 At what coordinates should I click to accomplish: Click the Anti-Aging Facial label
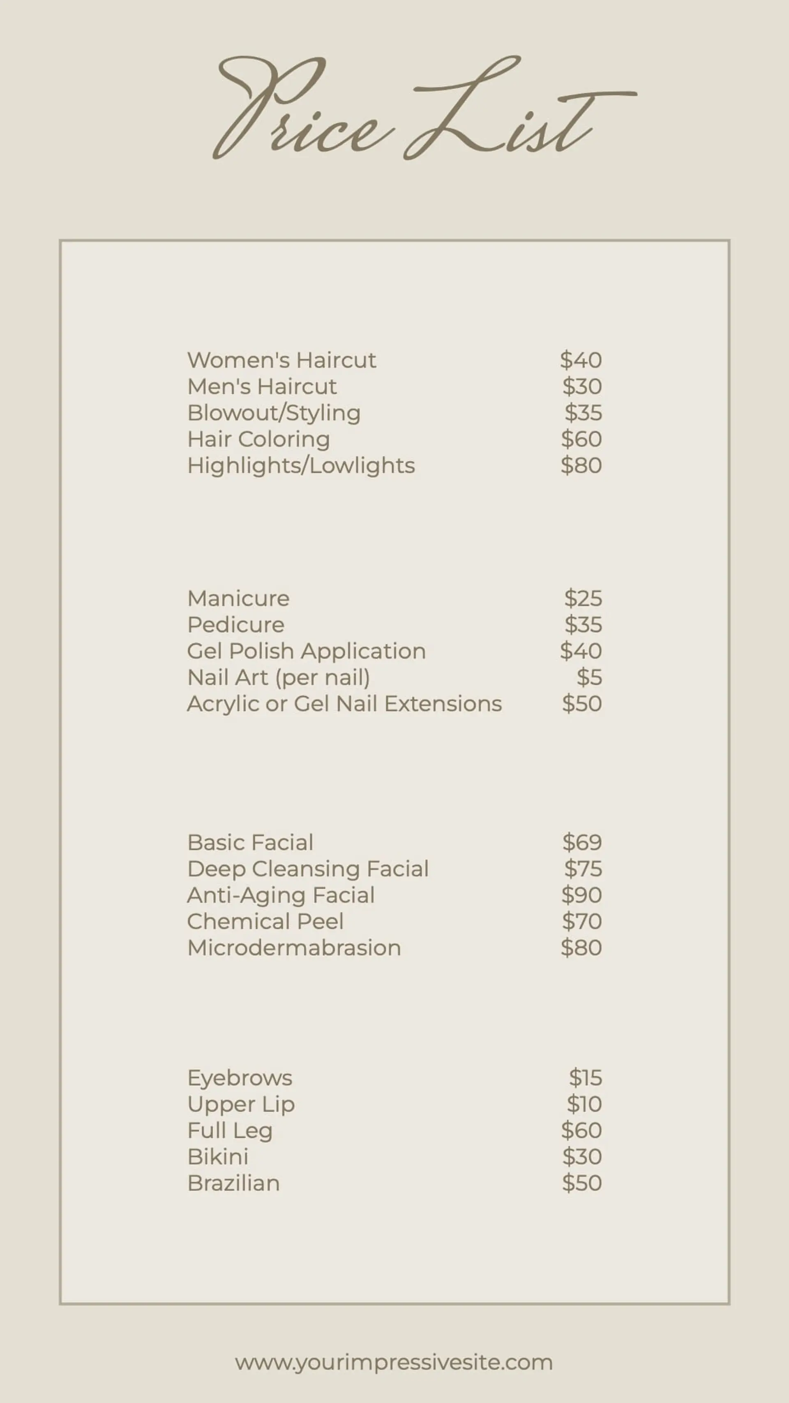point(281,895)
